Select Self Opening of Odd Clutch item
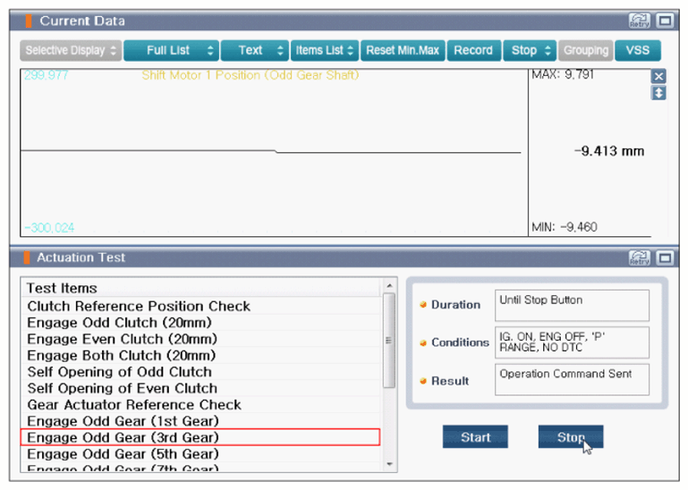The height and width of the screenshot is (490, 688). (x=200, y=372)
